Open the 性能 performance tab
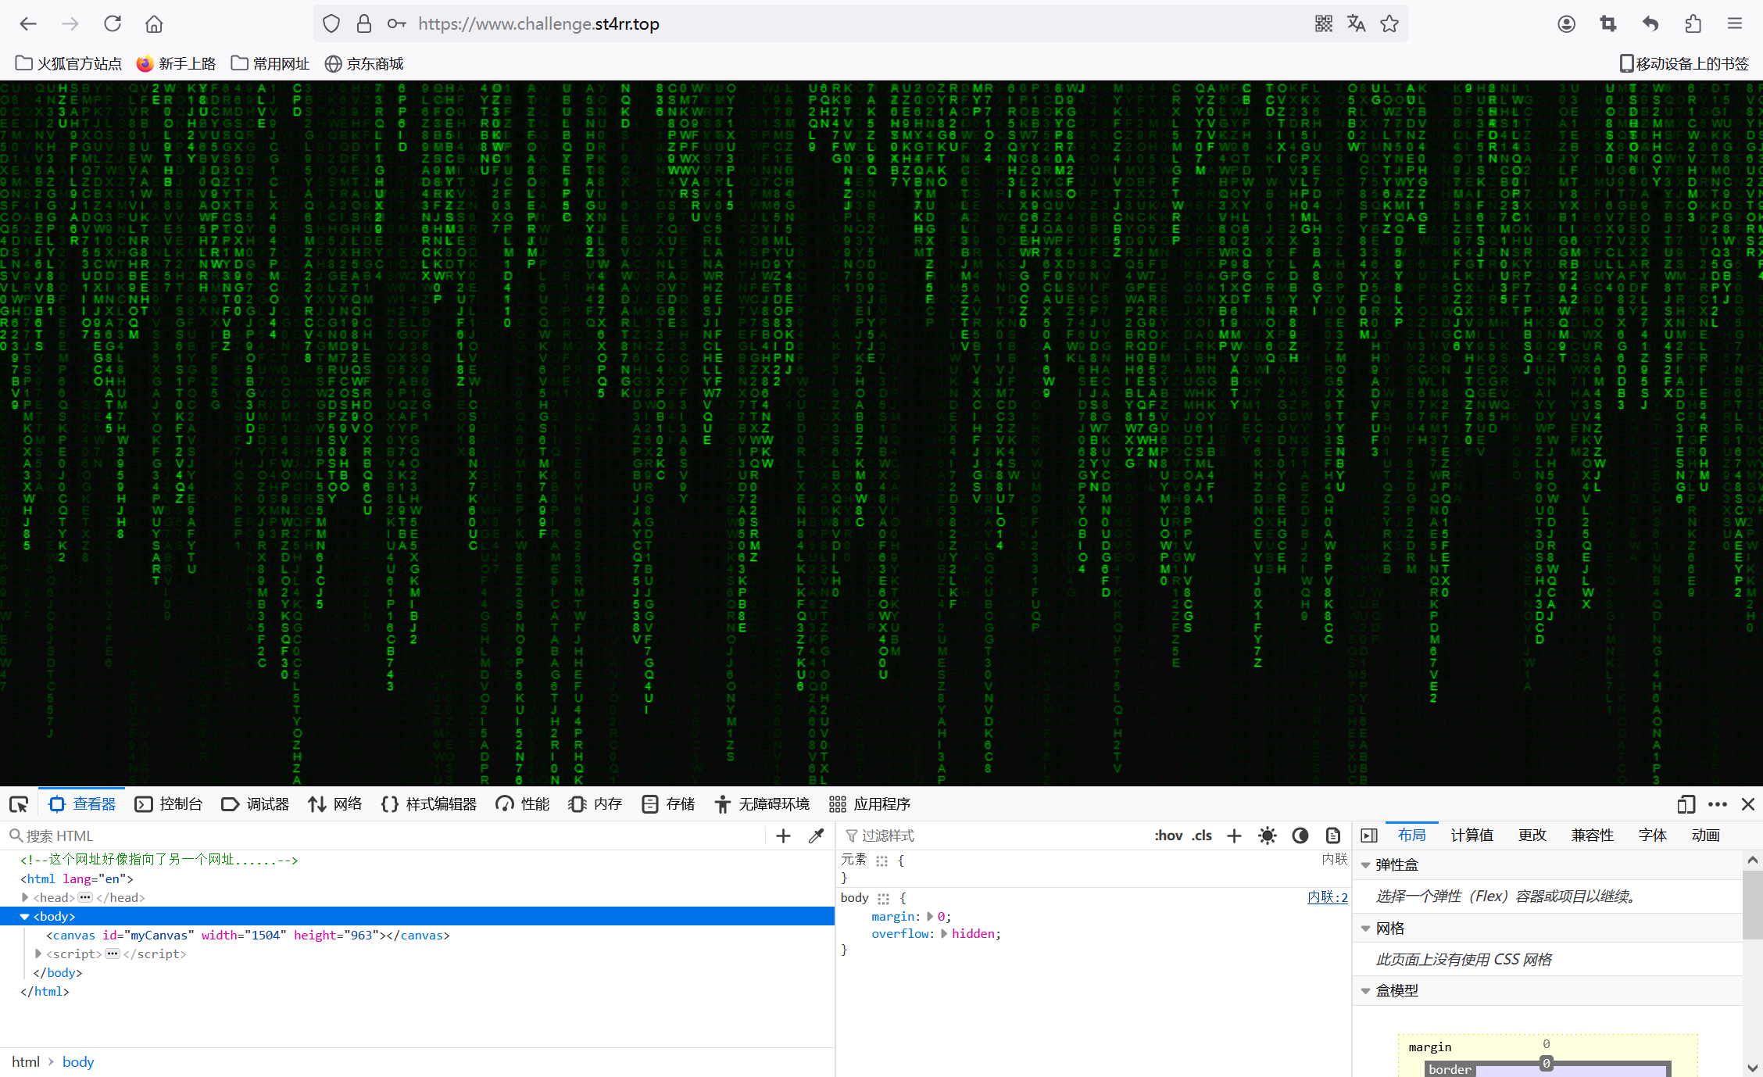Screen dimensions: 1763x1077 click(x=523, y=804)
